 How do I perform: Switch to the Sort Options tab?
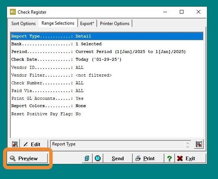24,24
